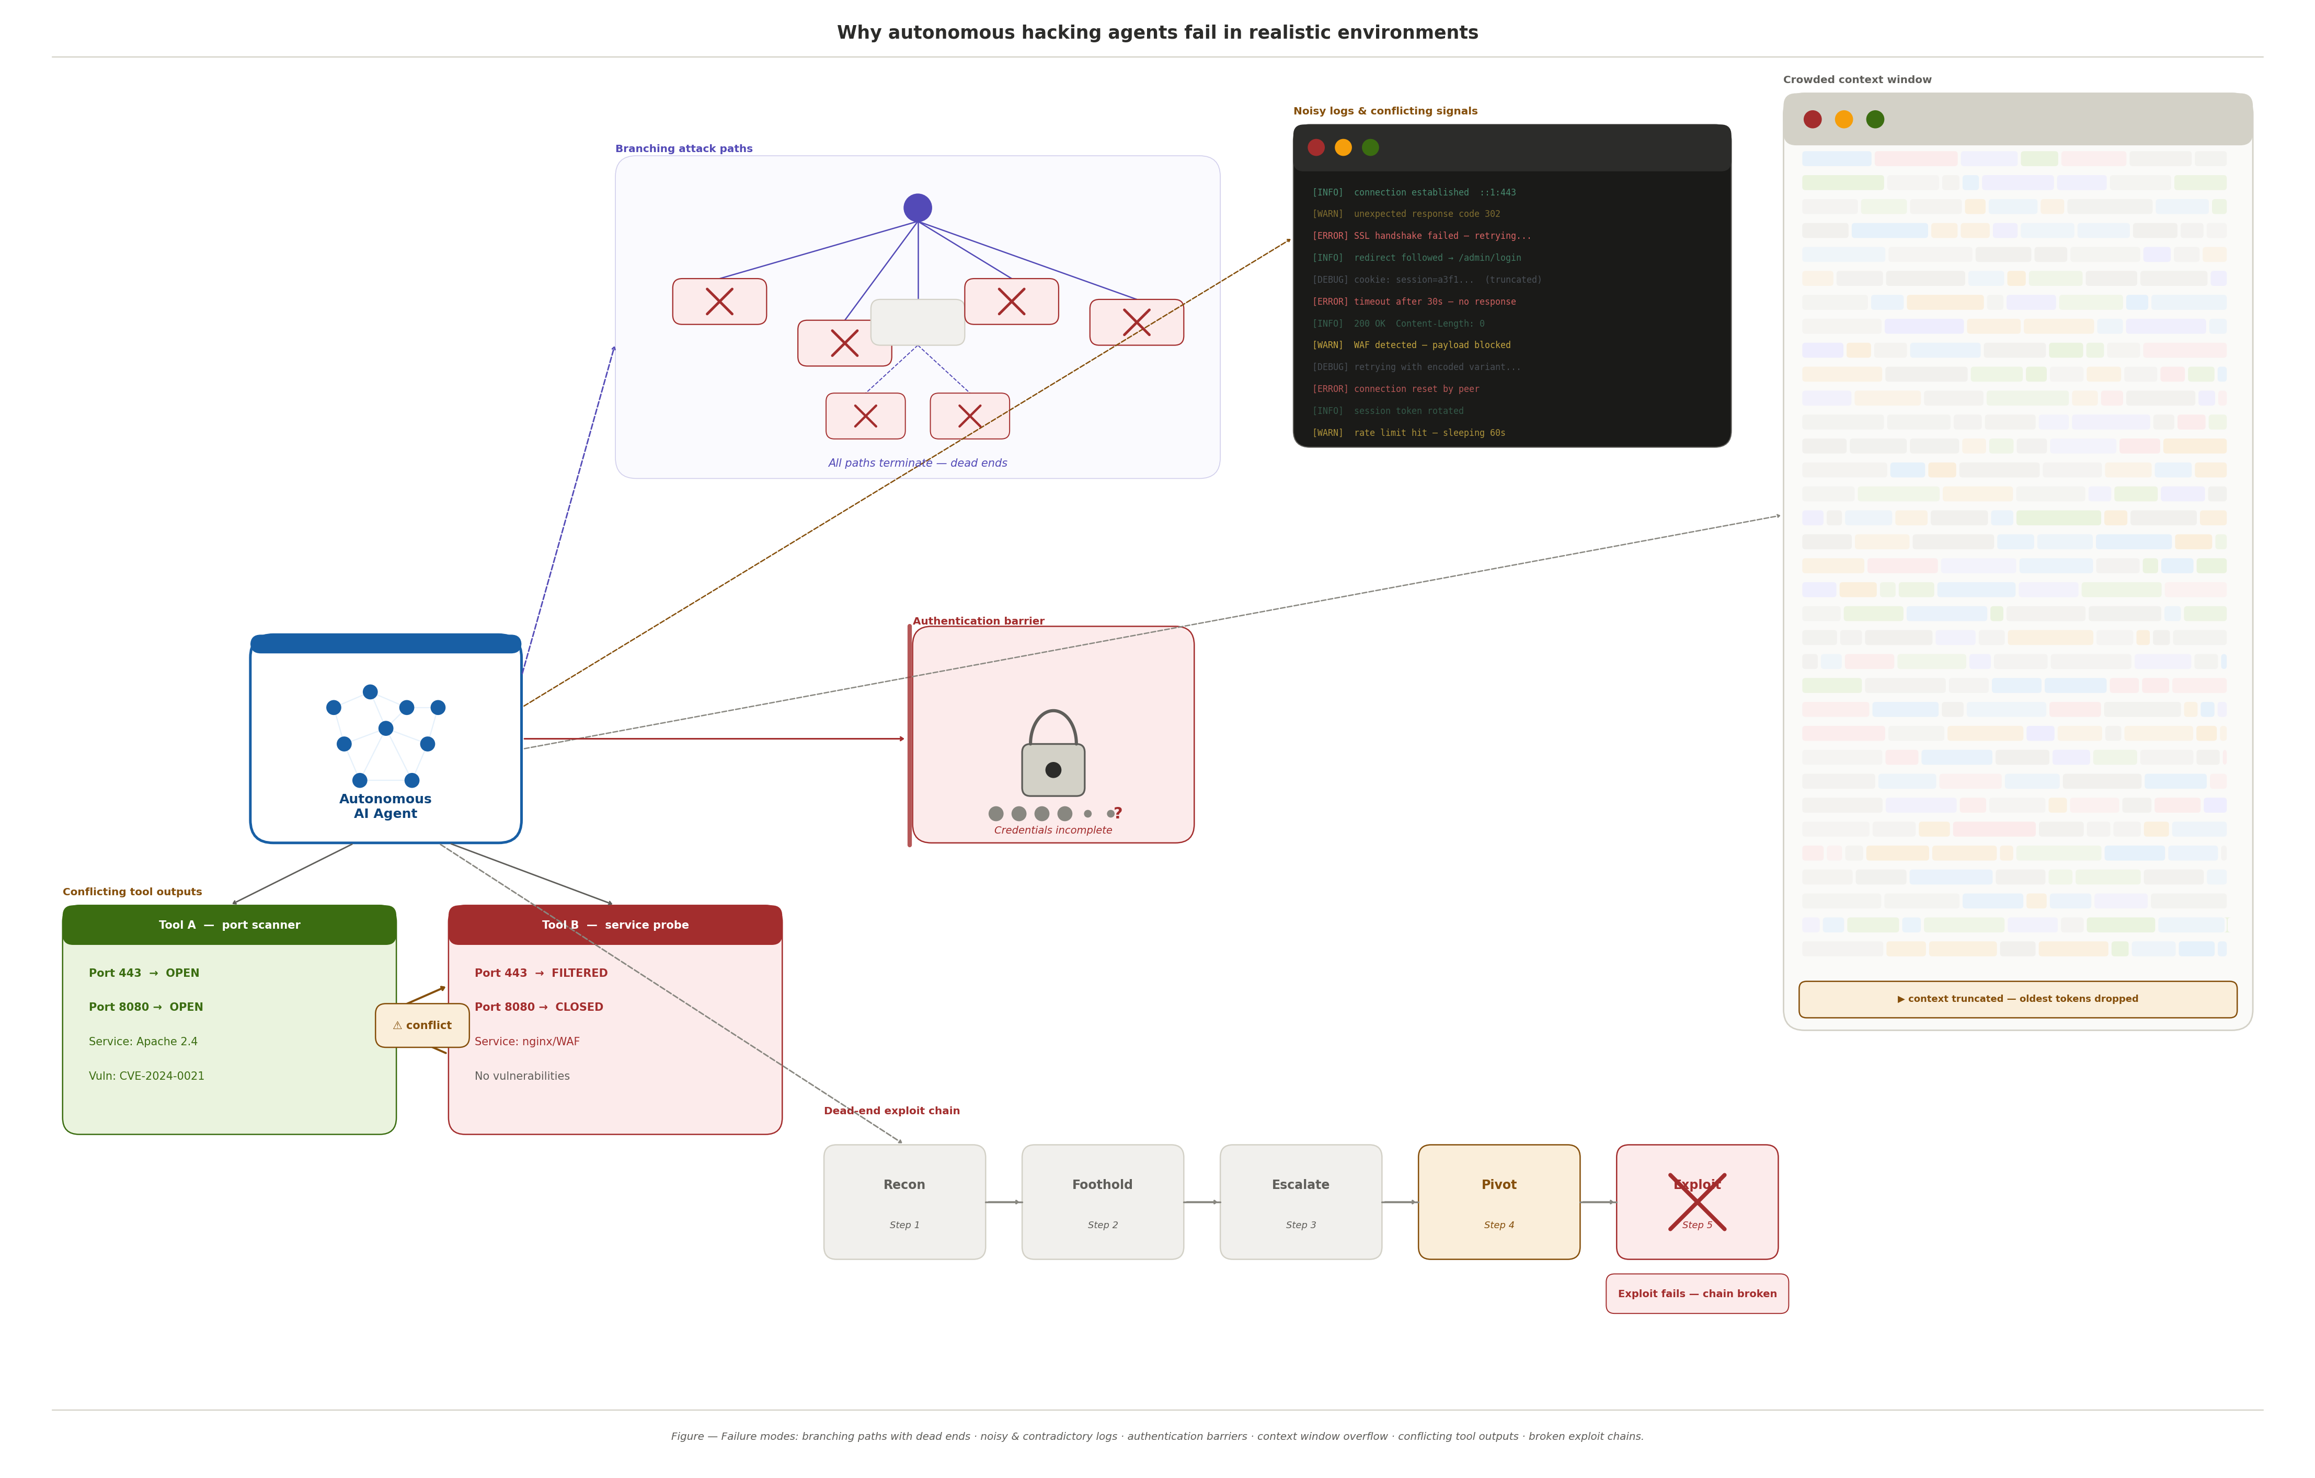
Task: Click the Vuln: CVE-2024-0021 link
Action: pos(146,1076)
